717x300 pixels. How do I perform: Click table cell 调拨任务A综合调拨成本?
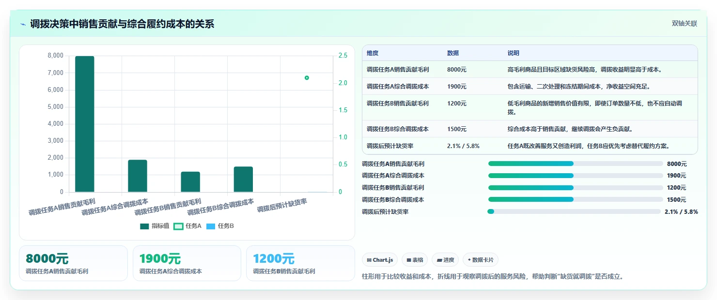point(398,87)
